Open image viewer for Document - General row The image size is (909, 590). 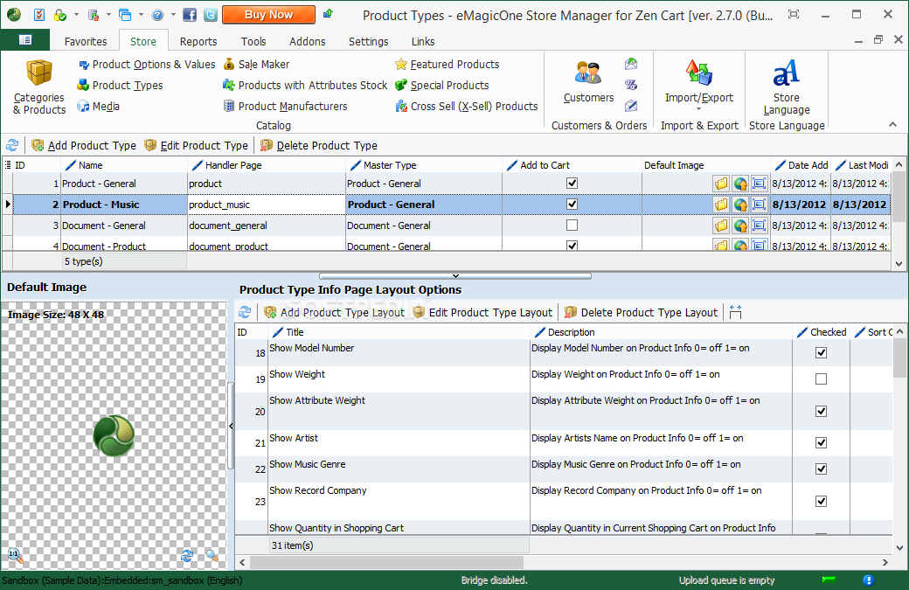pyautogui.click(x=759, y=226)
